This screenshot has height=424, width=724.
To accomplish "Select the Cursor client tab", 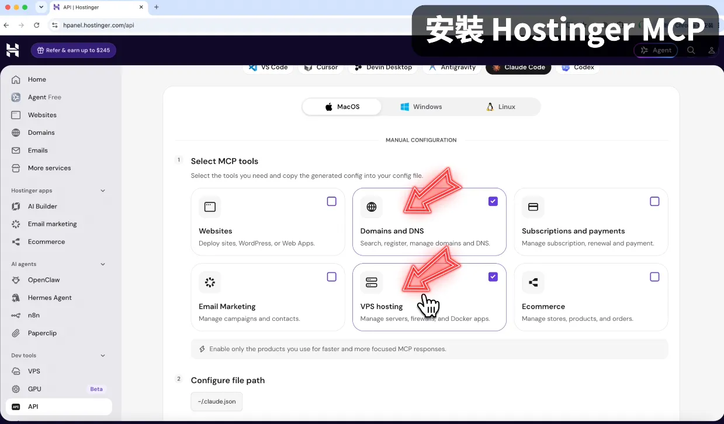I will click(x=321, y=67).
